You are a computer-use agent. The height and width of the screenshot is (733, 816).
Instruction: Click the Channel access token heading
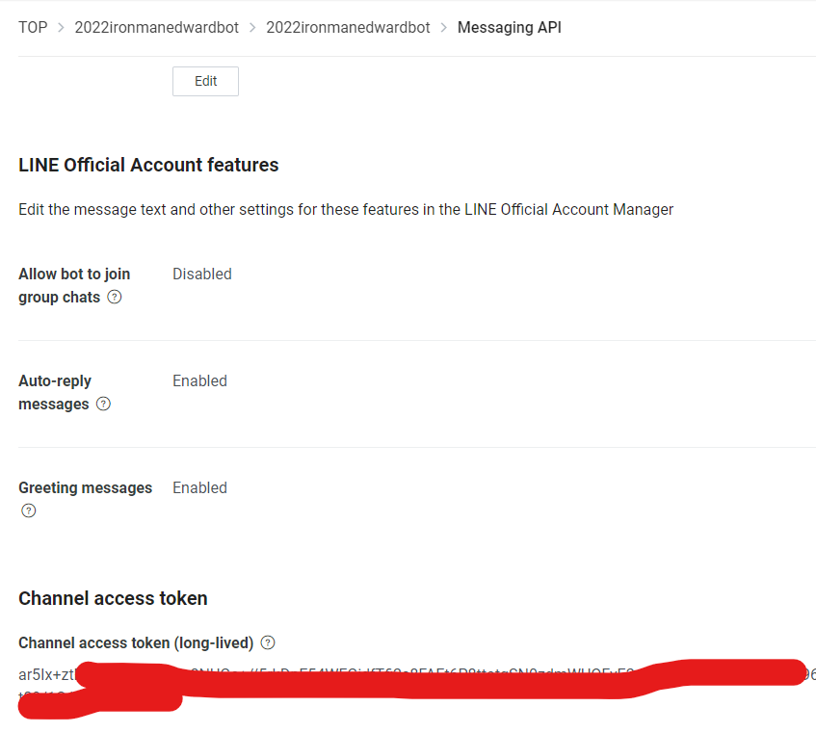click(x=113, y=598)
